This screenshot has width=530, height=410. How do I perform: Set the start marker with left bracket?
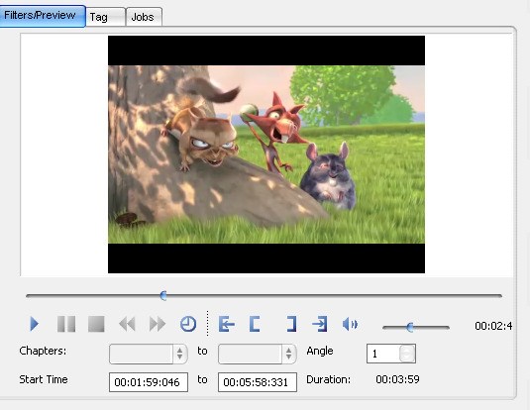coord(255,324)
